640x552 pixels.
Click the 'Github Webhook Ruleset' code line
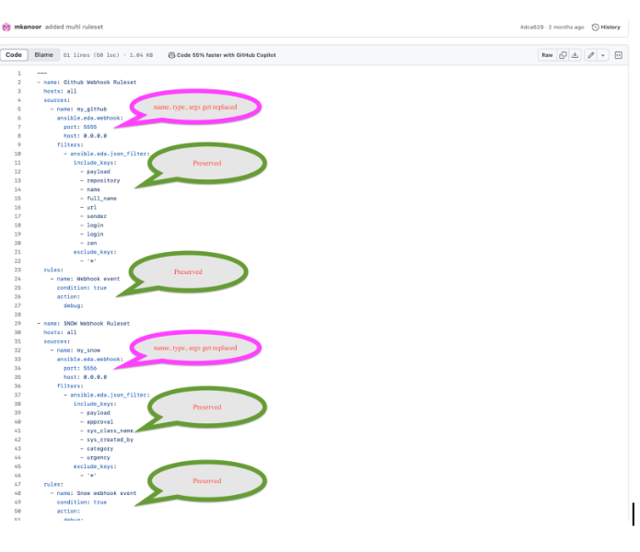(88, 82)
